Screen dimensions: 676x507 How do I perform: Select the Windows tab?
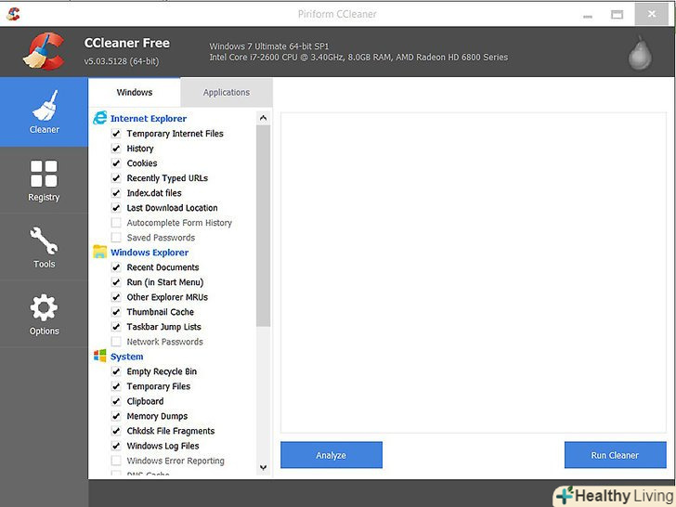click(x=135, y=92)
